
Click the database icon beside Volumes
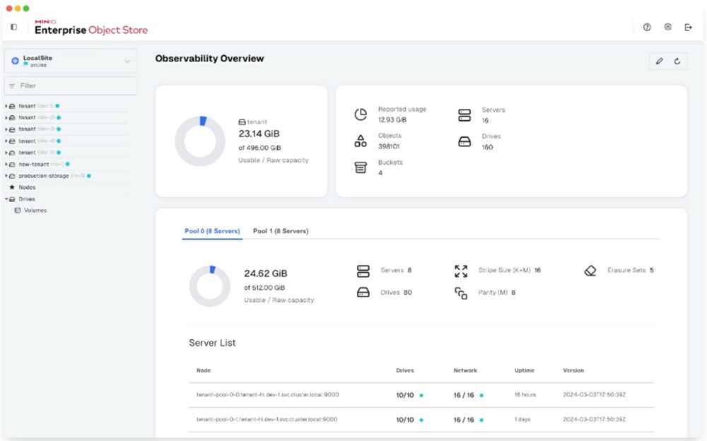click(18, 210)
